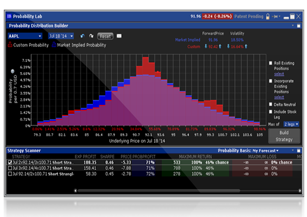This screenshot has height=217, width=307.
Task: Sort by STRATEGY column header
Action: pos(21,157)
